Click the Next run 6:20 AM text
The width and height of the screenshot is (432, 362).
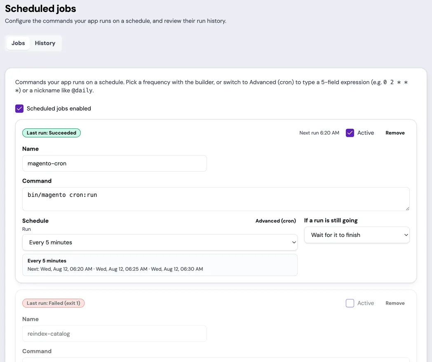(x=319, y=133)
